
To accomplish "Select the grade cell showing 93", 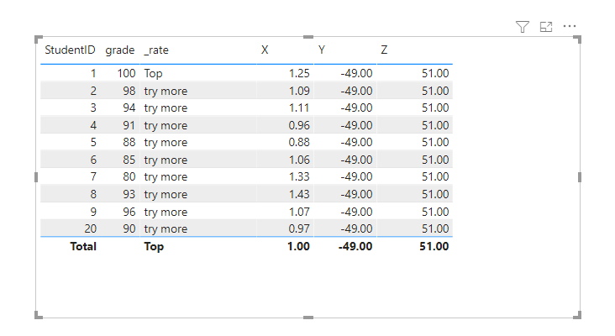I will 129,195.
